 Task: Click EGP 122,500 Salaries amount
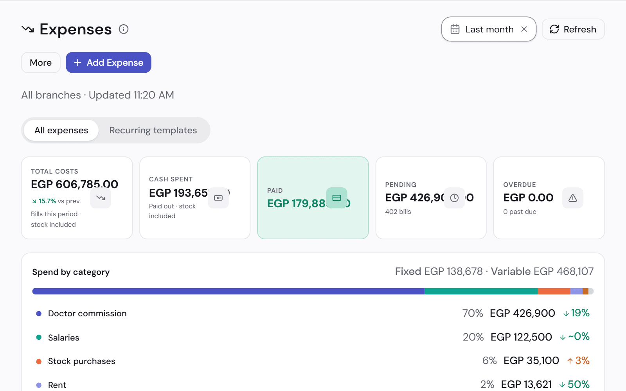click(x=521, y=337)
